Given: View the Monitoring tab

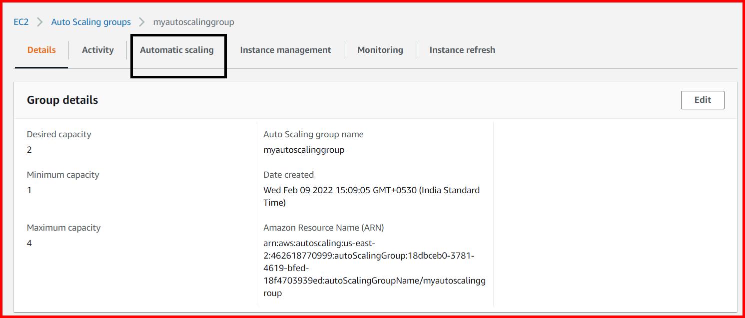Looking at the screenshot, I should tap(380, 50).
